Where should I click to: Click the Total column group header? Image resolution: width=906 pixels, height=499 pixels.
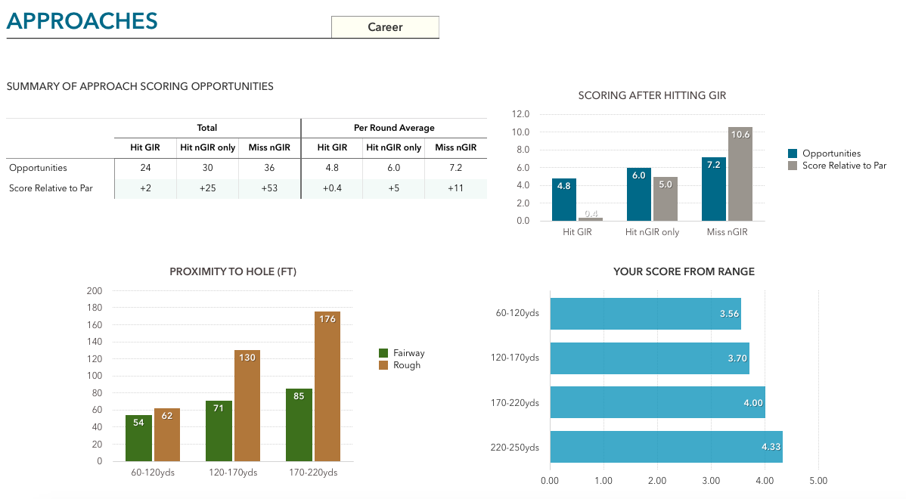pos(207,128)
